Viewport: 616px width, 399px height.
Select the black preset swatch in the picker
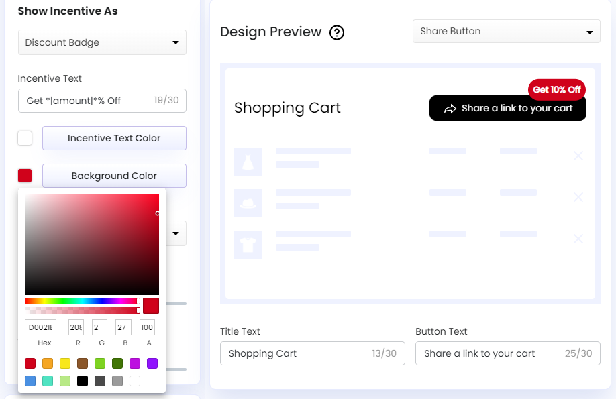point(83,380)
